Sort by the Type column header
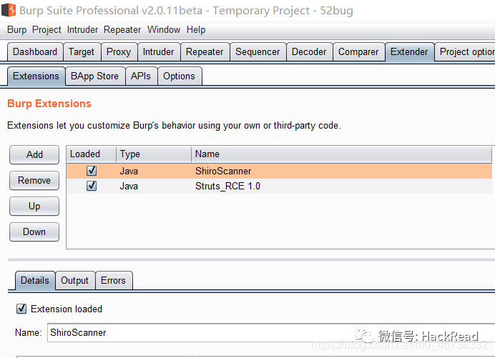Screen dimensions: 495x358 pyautogui.click(x=154, y=154)
